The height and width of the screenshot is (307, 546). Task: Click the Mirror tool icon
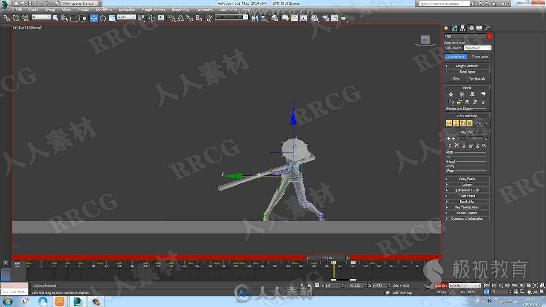point(255,18)
